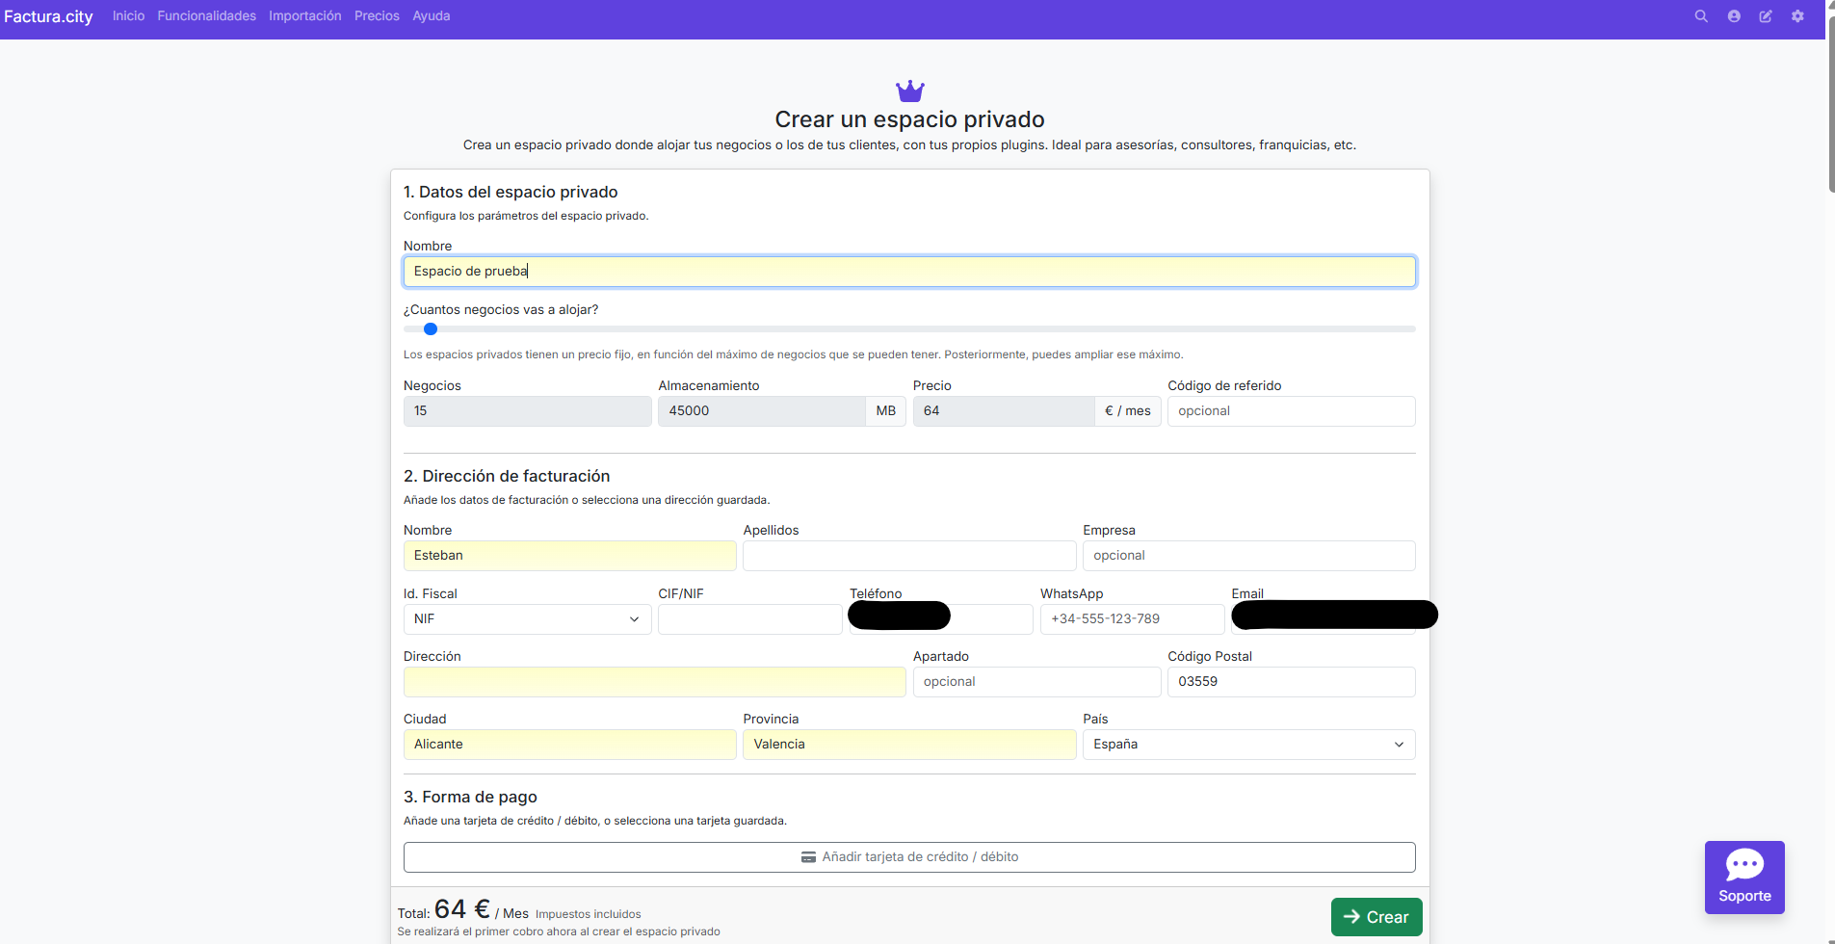The height and width of the screenshot is (944, 1835).
Task: Click the billing Nombre field with Esteban
Action: coord(569,556)
